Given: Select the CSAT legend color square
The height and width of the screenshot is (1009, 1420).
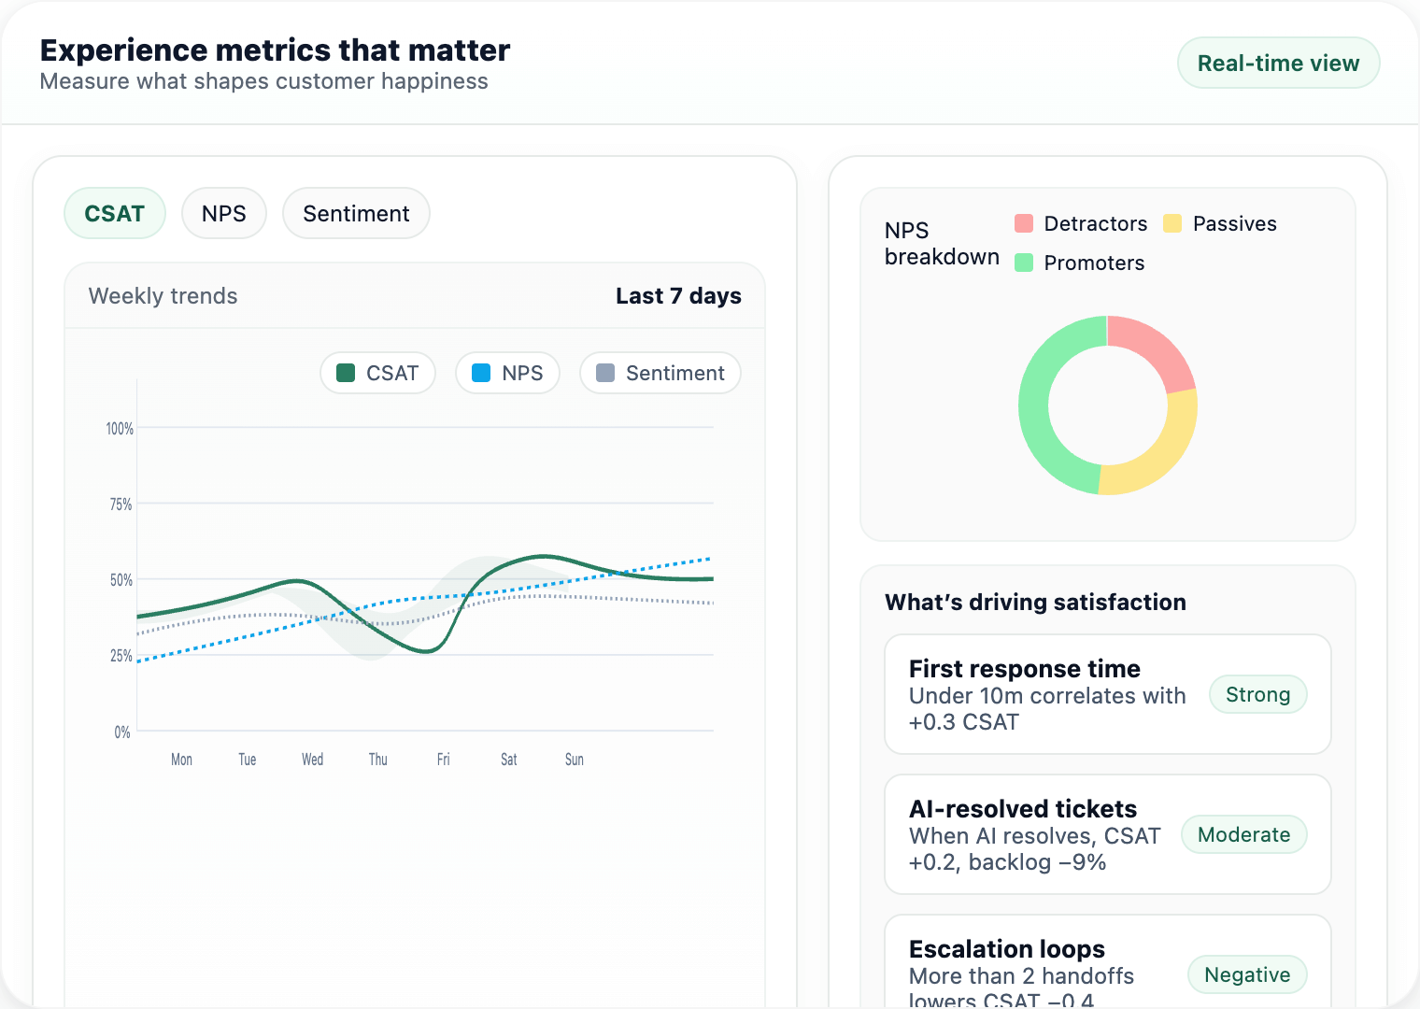Looking at the screenshot, I should [348, 373].
